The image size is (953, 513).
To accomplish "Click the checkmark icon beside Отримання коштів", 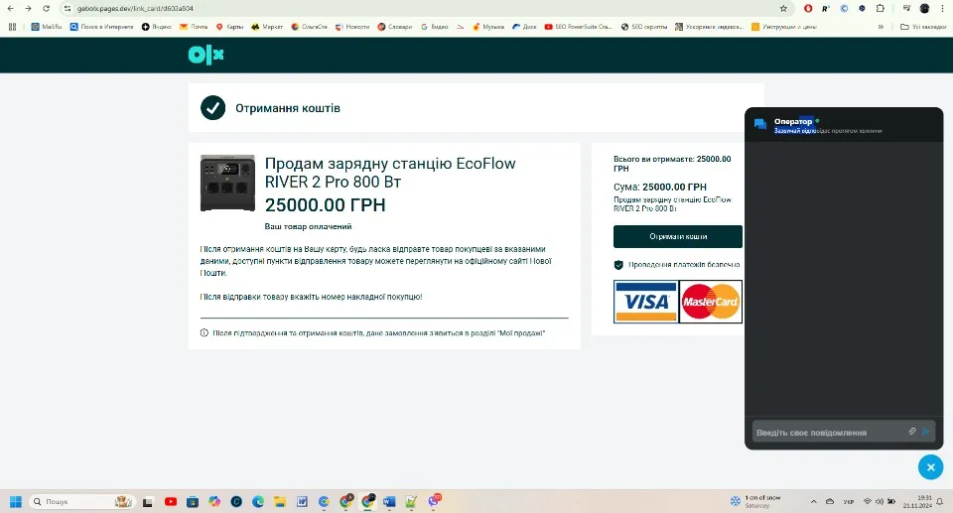I will (x=212, y=108).
